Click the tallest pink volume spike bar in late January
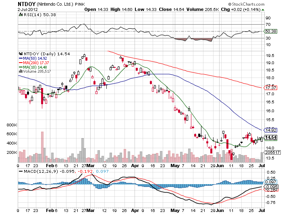This screenshot has width=282, height=214. click(x=42, y=147)
